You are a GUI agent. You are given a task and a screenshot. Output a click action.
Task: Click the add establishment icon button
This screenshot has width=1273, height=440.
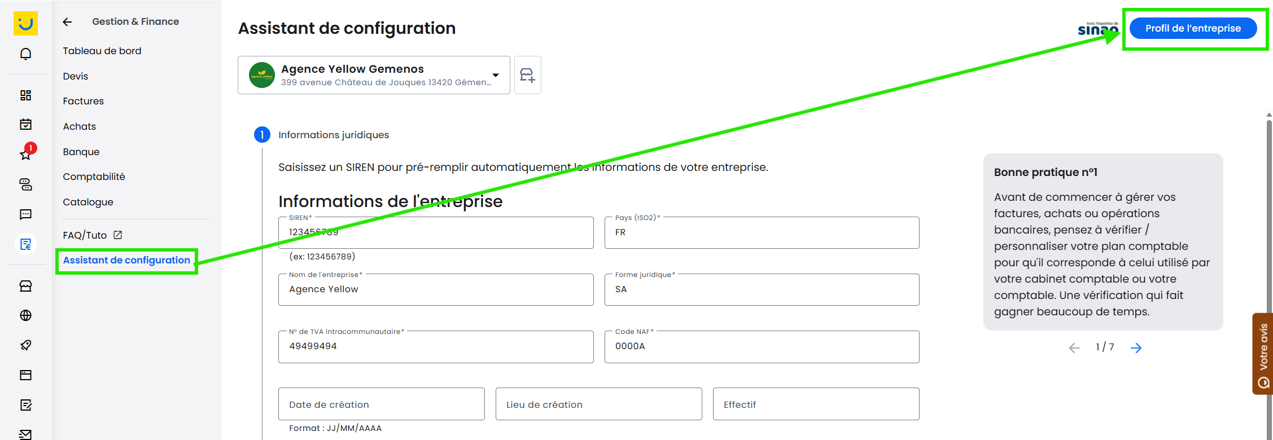(527, 75)
